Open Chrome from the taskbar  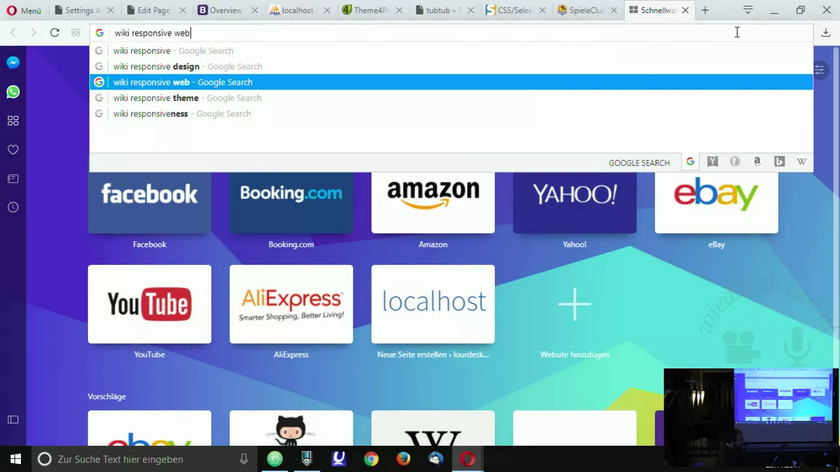[x=371, y=459]
